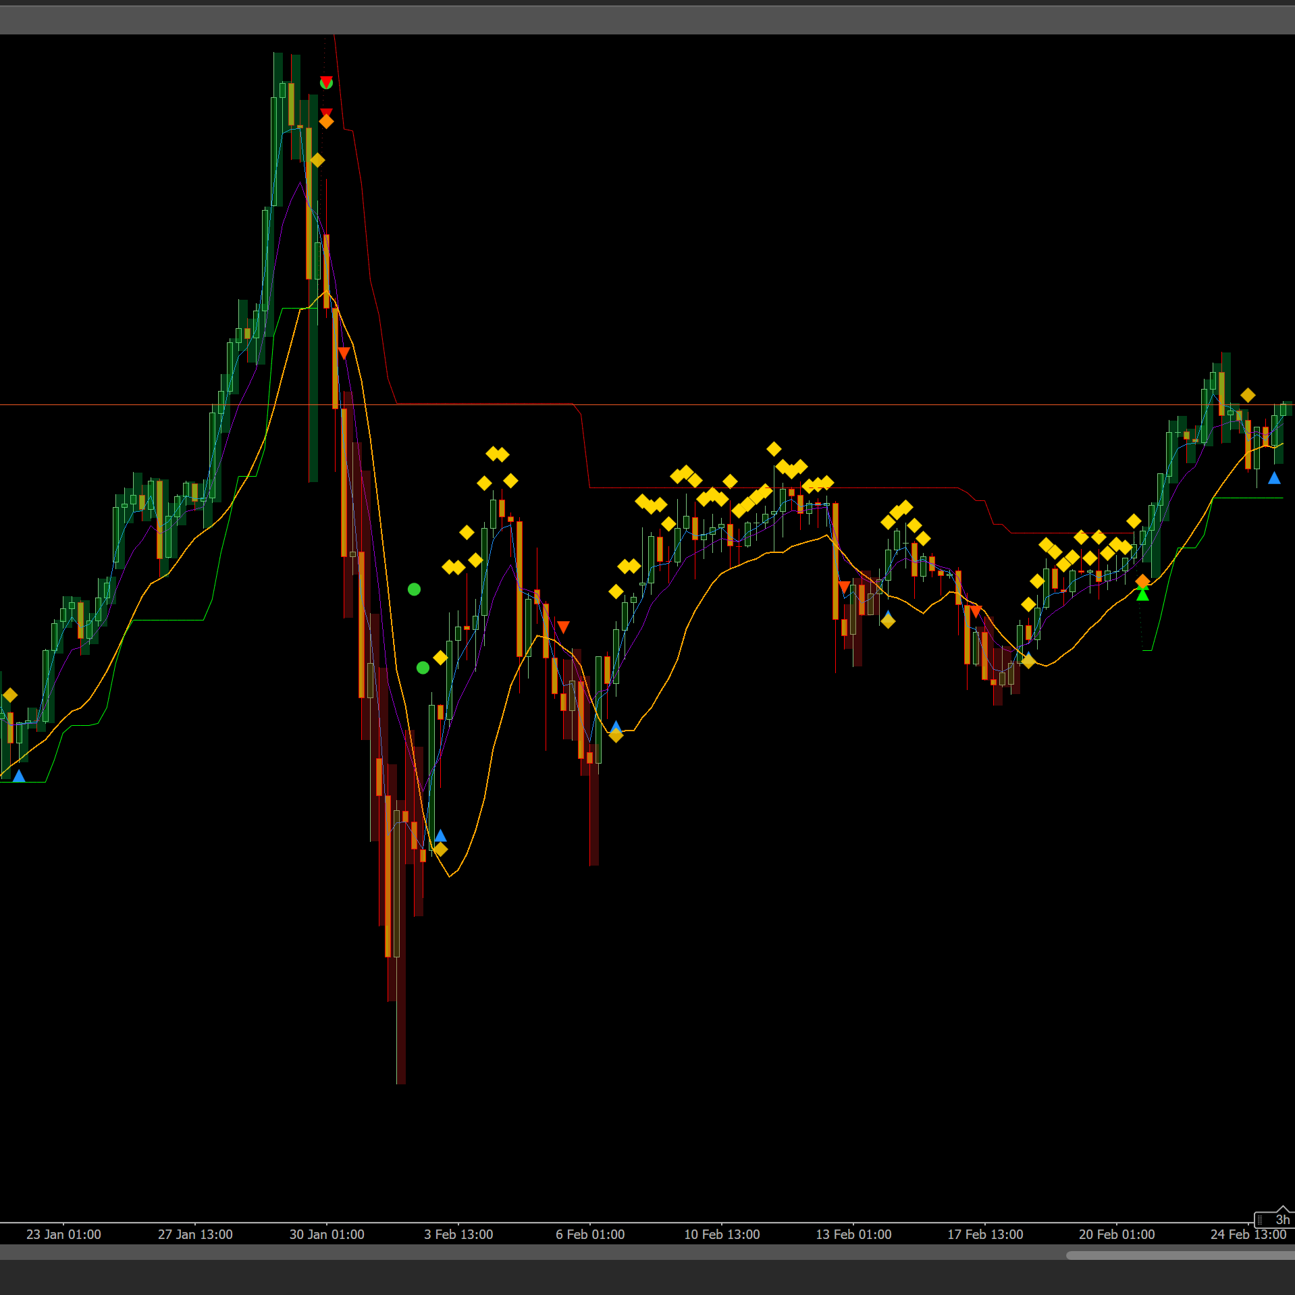Click the bright green up-arrow signal marker
The width and height of the screenshot is (1295, 1295).
[1142, 594]
